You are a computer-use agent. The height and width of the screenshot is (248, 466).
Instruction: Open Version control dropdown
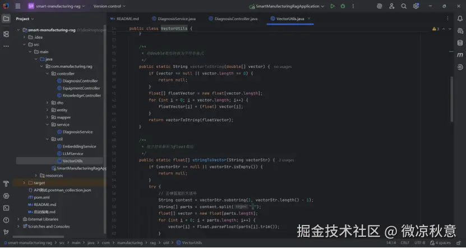coord(109,6)
